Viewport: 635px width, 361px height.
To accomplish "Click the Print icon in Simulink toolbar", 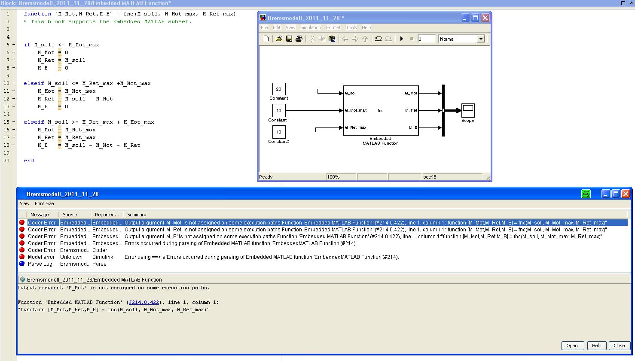I will tap(299, 39).
